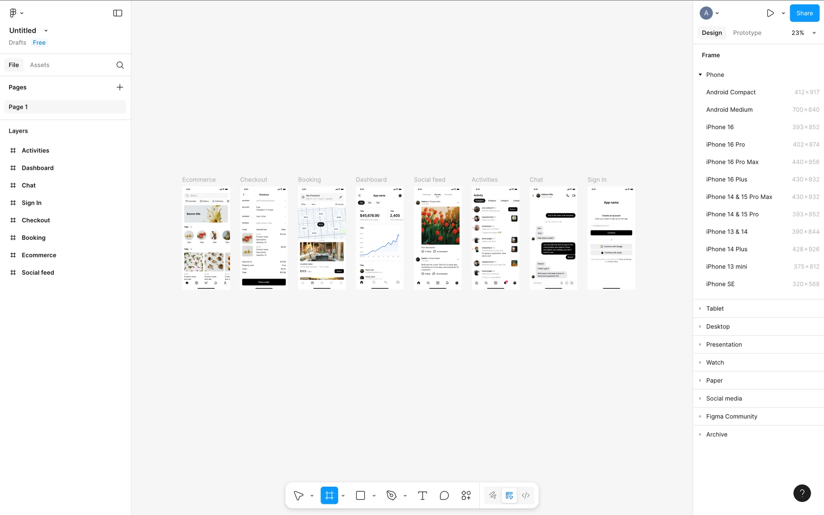The image size is (824, 515).
Task: Click the search icon in the left panel
Action: point(120,65)
